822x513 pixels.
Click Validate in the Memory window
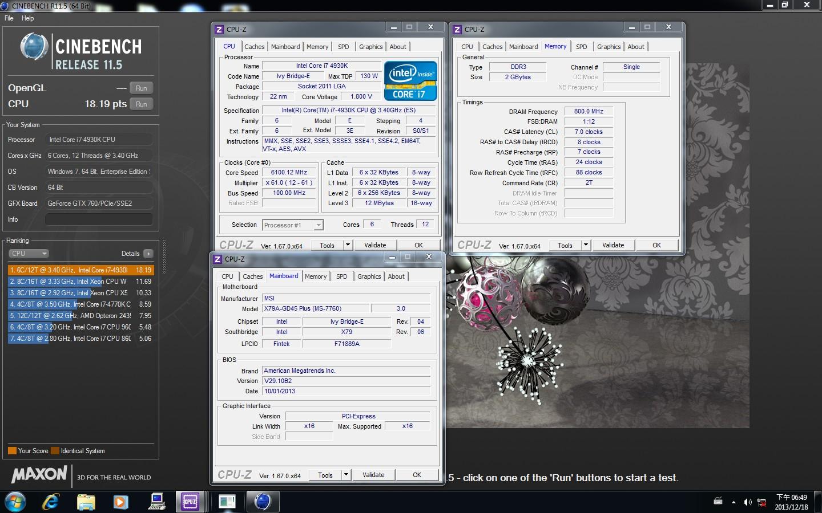coord(613,245)
